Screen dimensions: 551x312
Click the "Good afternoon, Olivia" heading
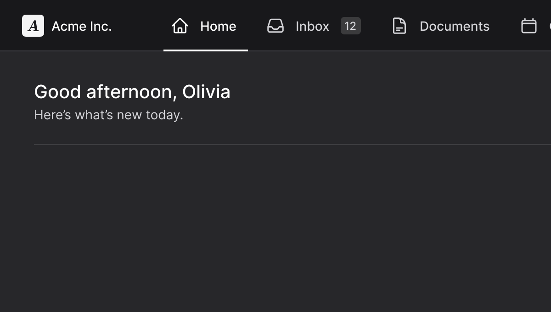[132, 92]
